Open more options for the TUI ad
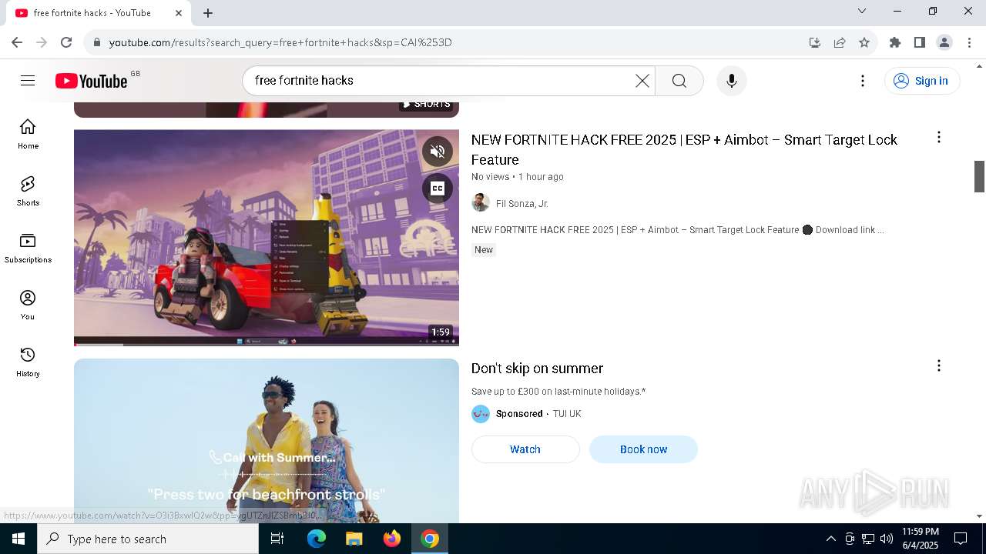 938,365
